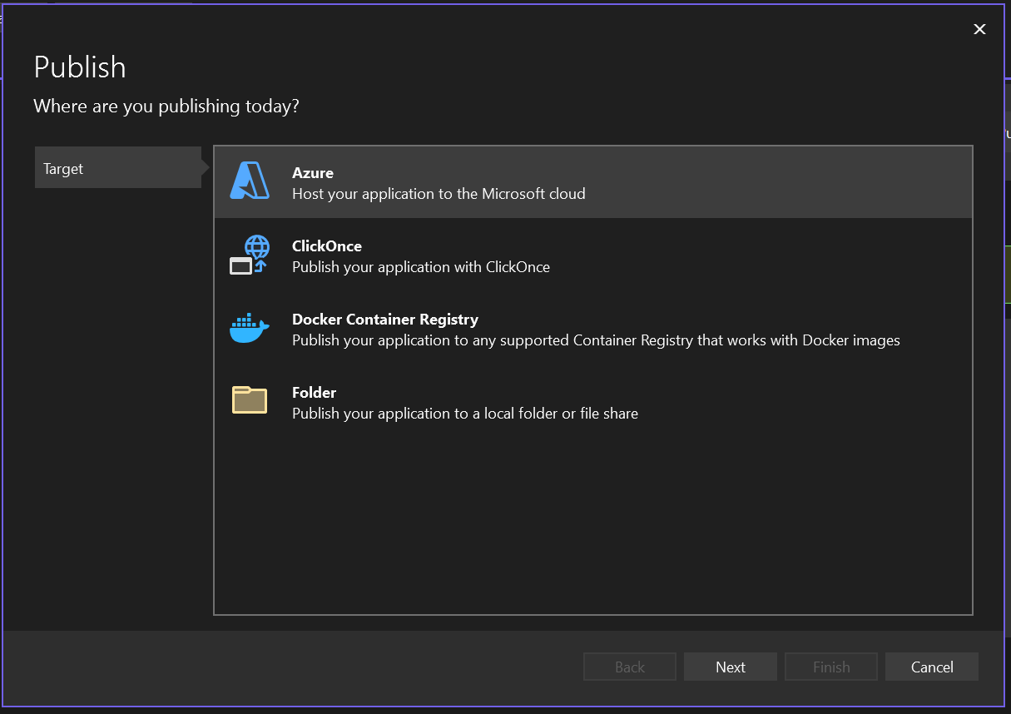This screenshot has height=714, width=1011.
Task: Click the 'Where are you publishing today?' subtitle
Action: 166,107
